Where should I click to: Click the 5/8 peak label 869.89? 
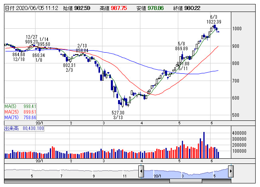pyautogui.click(x=181, y=49)
